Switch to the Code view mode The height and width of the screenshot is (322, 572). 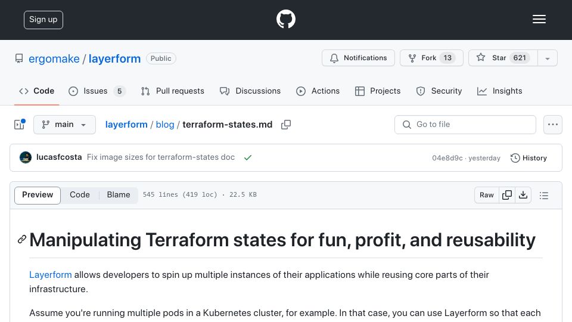pos(79,195)
